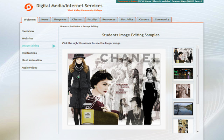Click the thumbnail list scroll up arrow
This screenshot has height=140, width=224.
[198, 47]
